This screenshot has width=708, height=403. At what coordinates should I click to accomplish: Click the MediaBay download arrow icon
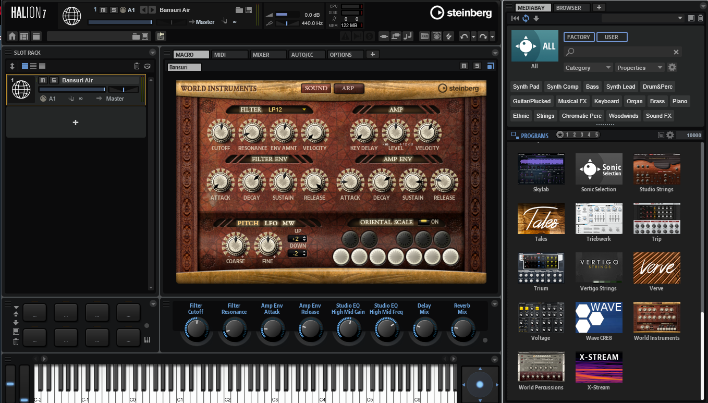(536, 18)
